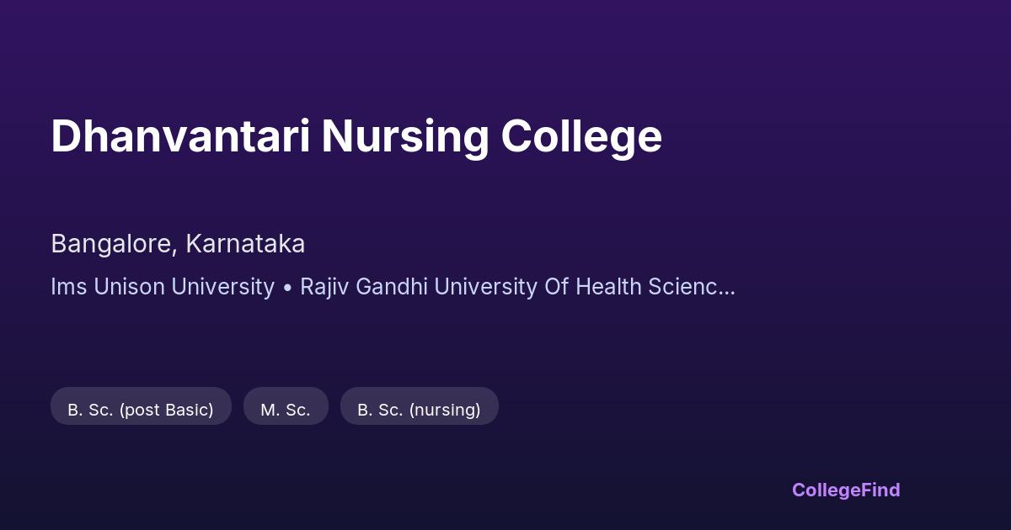Screen dimensions: 1011x530
Task: Select the M. Sc. course tag
Action: coord(286,410)
